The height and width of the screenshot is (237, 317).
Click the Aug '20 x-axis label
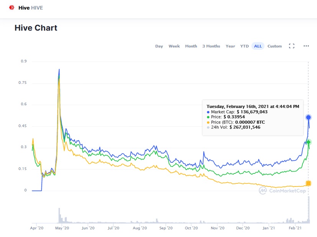(x=140, y=228)
